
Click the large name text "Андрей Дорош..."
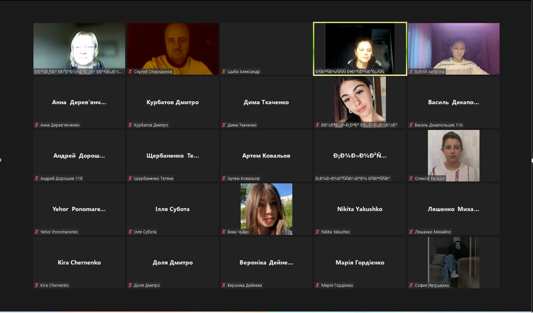pos(79,156)
